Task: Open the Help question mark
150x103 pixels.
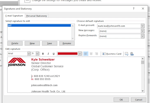Action: coord(133,9)
